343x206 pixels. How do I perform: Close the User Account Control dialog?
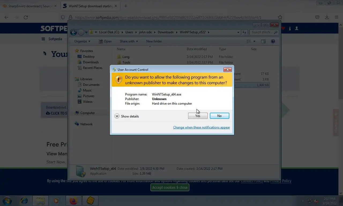pos(228,69)
